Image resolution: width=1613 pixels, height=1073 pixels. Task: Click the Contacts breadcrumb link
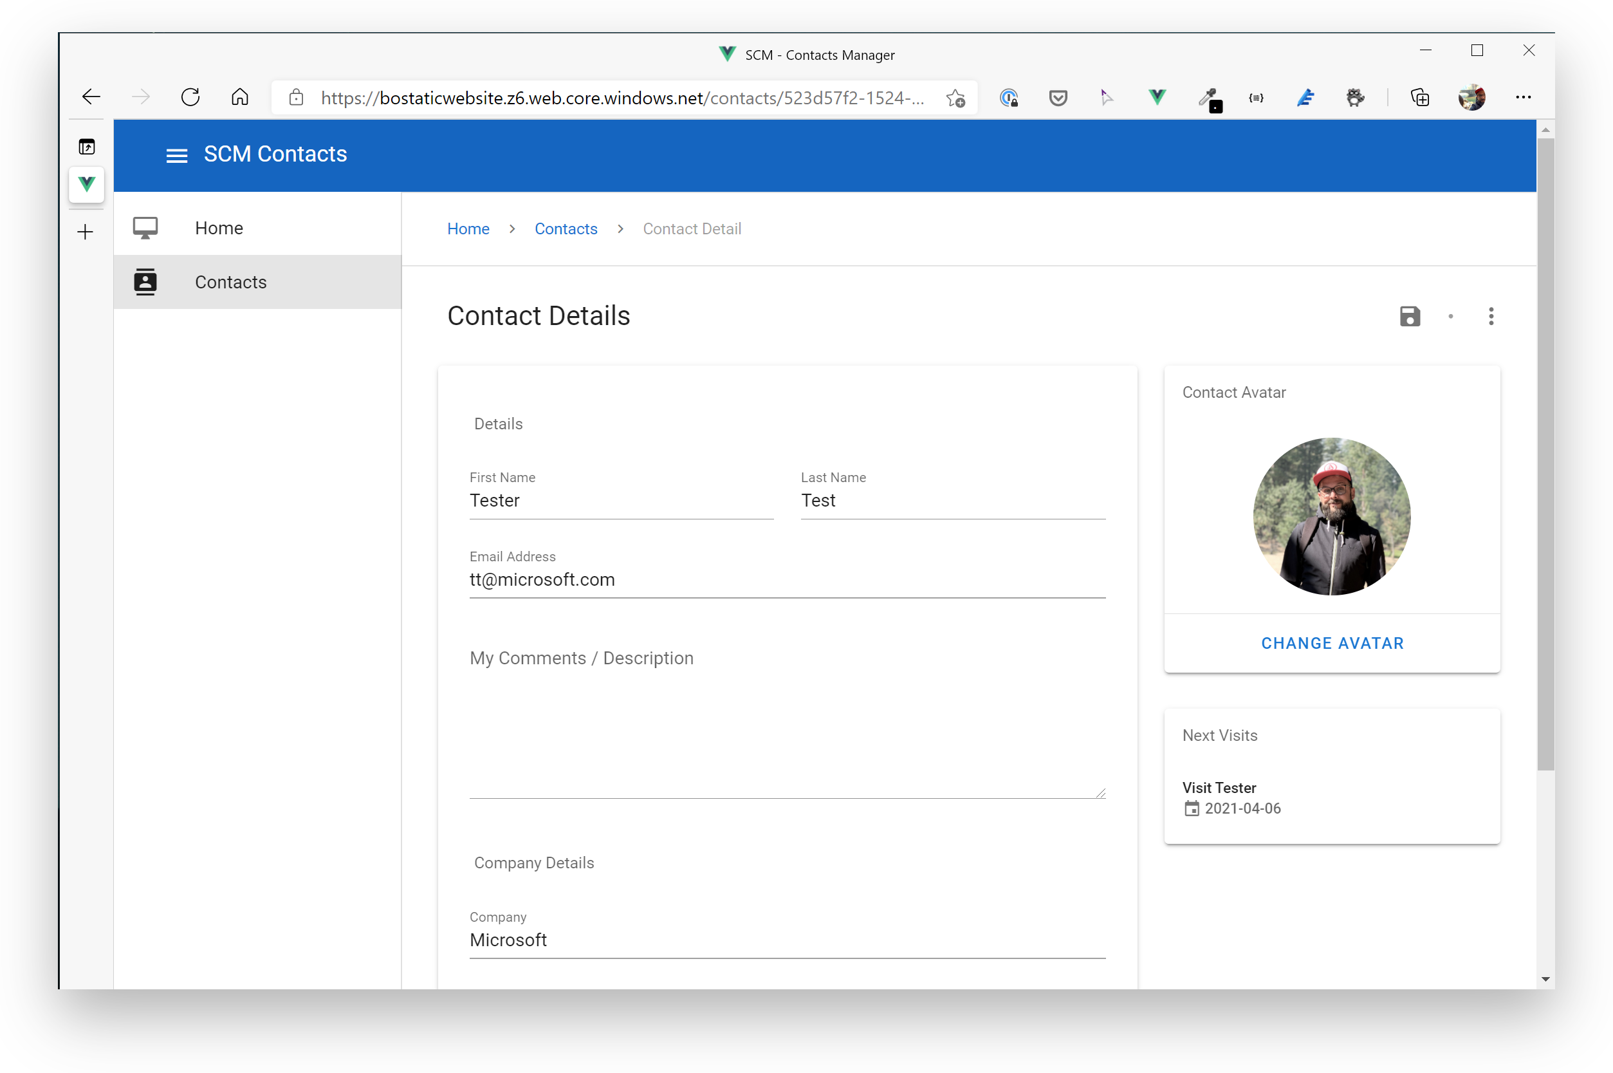[565, 229]
